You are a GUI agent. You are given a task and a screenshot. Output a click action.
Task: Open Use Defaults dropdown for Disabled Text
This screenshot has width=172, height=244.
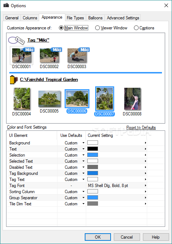83,167
